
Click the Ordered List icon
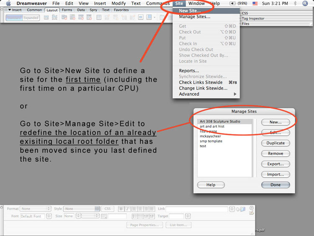pyautogui.click(x=140, y=216)
